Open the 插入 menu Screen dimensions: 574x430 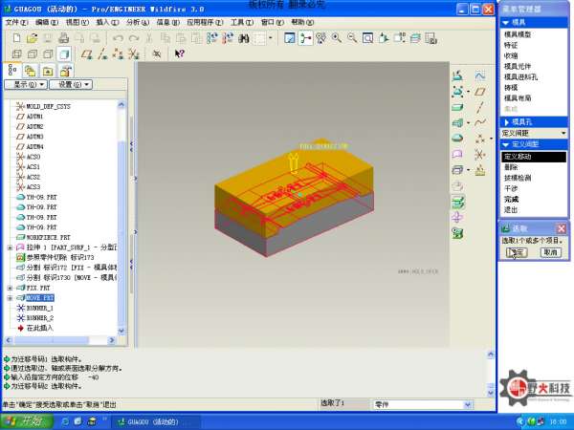click(x=107, y=22)
